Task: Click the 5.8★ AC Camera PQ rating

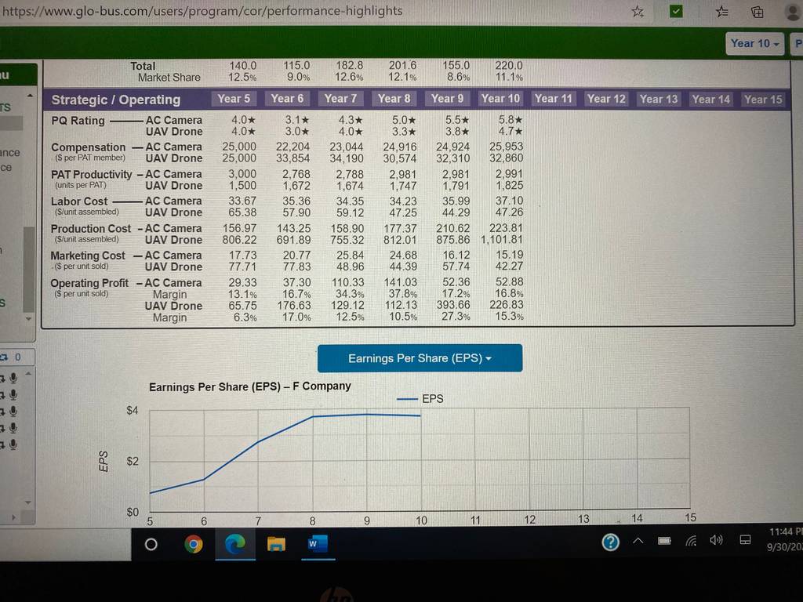Action: pyautogui.click(x=511, y=120)
